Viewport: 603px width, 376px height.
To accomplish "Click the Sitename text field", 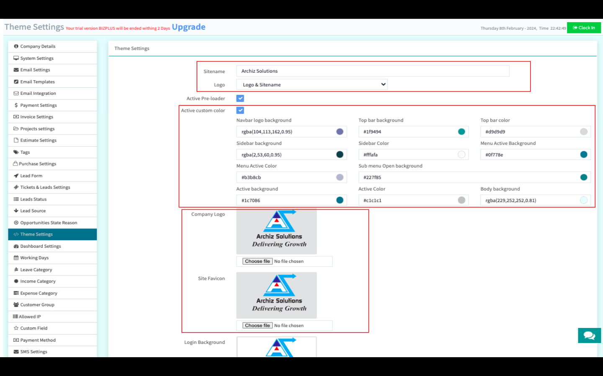I will click(x=373, y=71).
